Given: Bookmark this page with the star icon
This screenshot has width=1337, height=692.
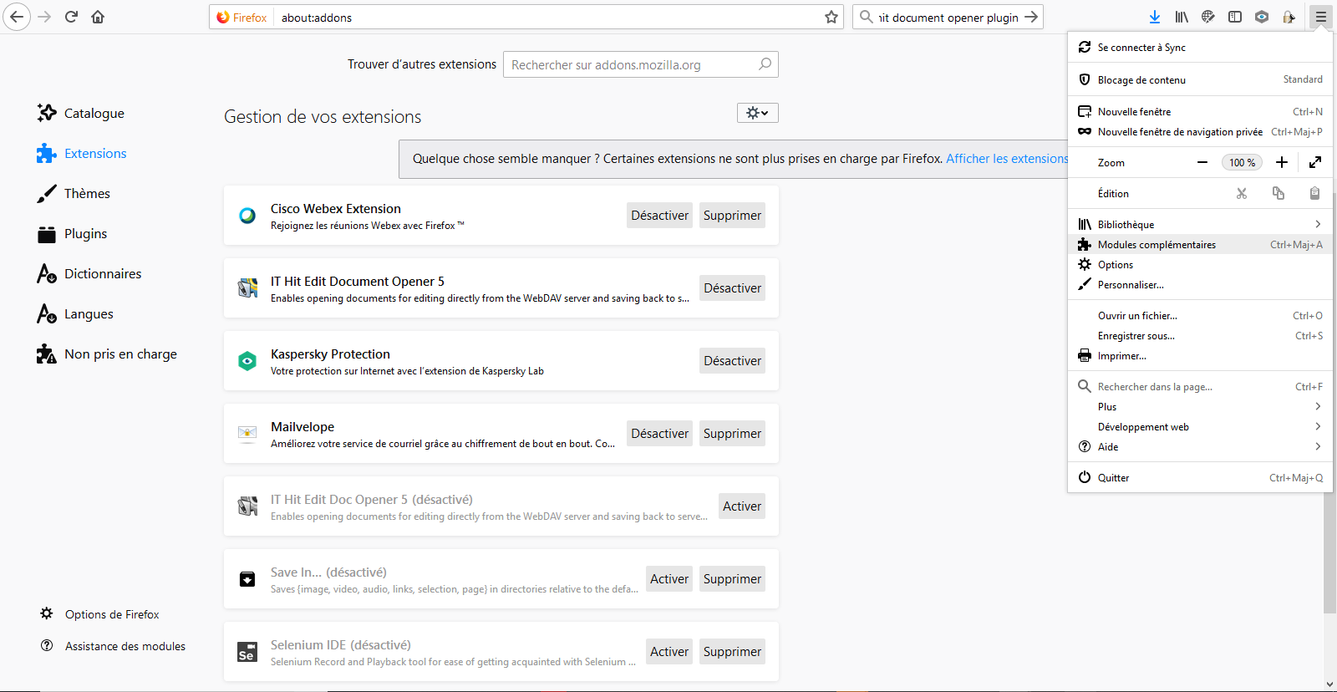Looking at the screenshot, I should (x=831, y=17).
